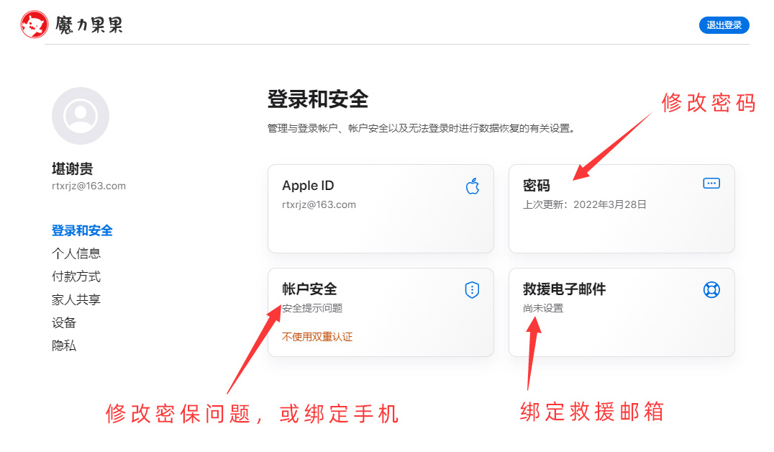774x452 pixels.
Task: Click the gray profile avatar picture
Action: [x=81, y=116]
